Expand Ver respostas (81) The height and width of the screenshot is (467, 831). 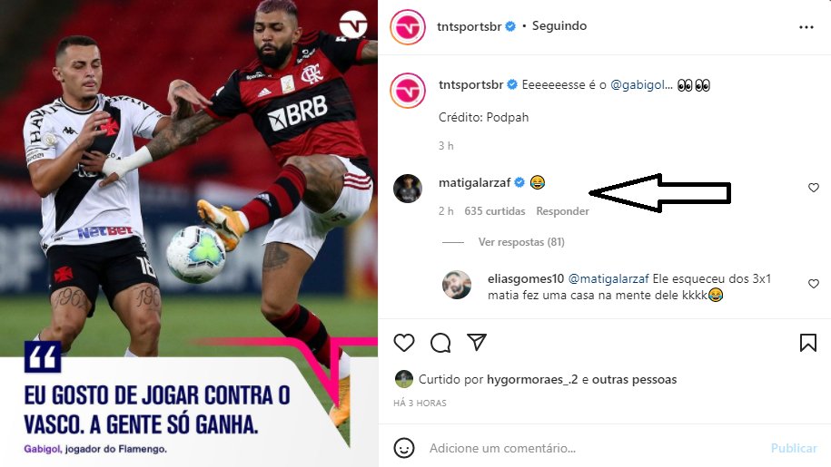pos(521,242)
